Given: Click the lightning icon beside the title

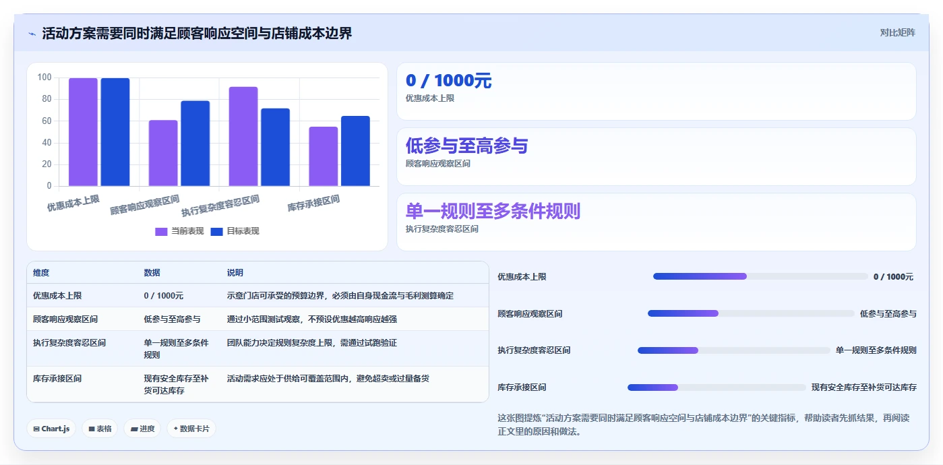Looking at the screenshot, I should coord(32,34).
